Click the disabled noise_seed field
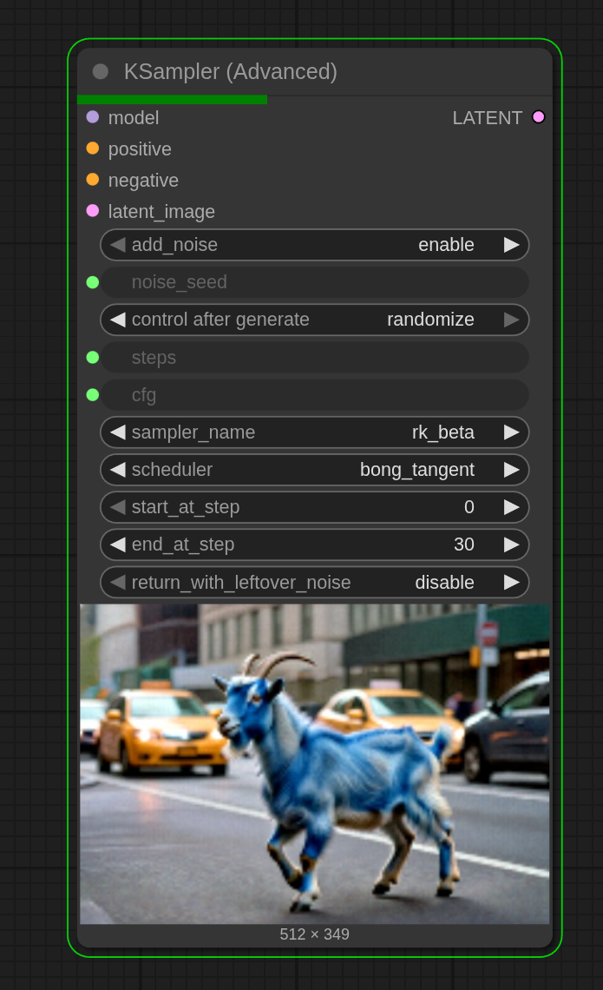The width and height of the screenshot is (603, 990). (314, 282)
